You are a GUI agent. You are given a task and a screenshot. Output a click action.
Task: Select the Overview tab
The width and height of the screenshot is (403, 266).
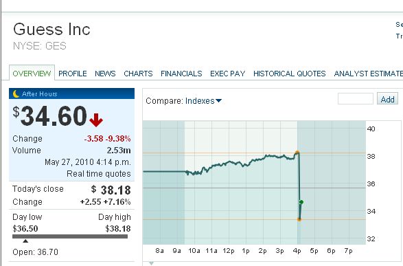(x=32, y=74)
